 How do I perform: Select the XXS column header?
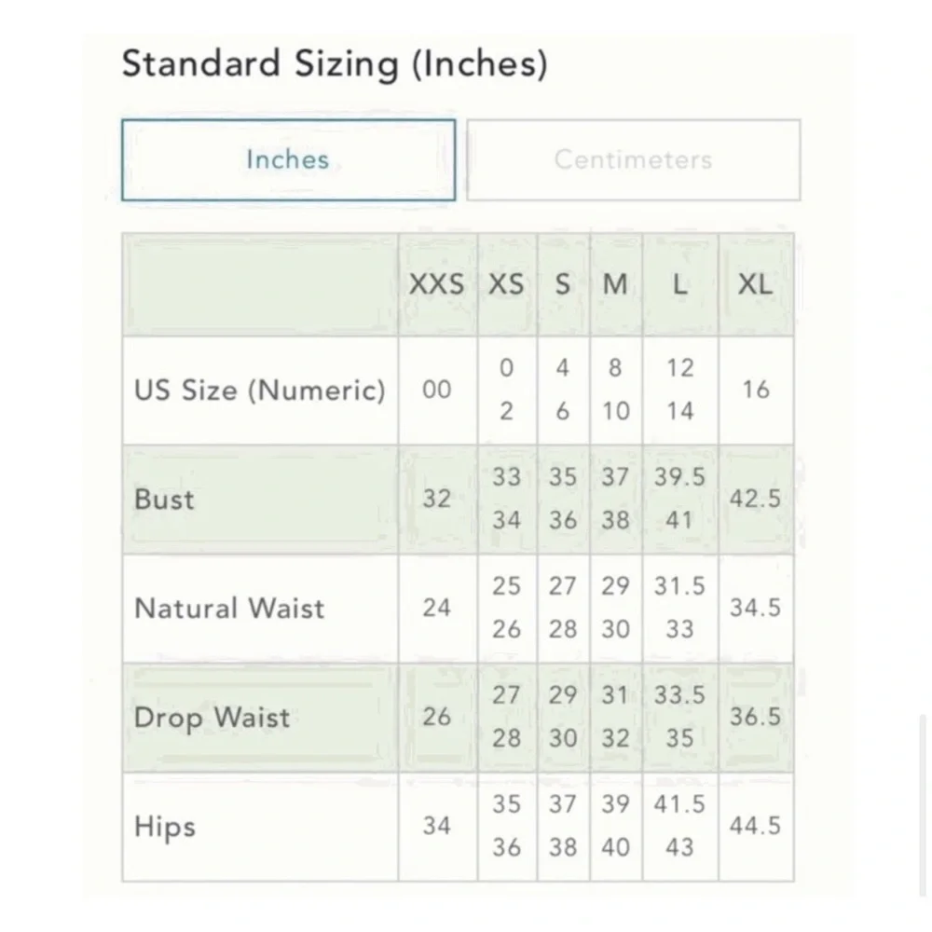coord(436,285)
